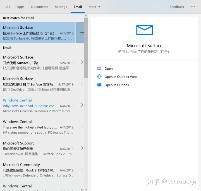Viewport: 201px width, 191px height.
Task: Click the scroll down arrow of results list
Action: tap(86, 189)
